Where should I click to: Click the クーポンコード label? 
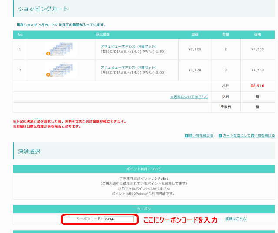pos(89,219)
